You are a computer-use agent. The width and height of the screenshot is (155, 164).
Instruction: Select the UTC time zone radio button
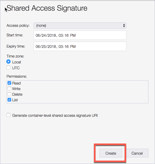coord(8,68)
